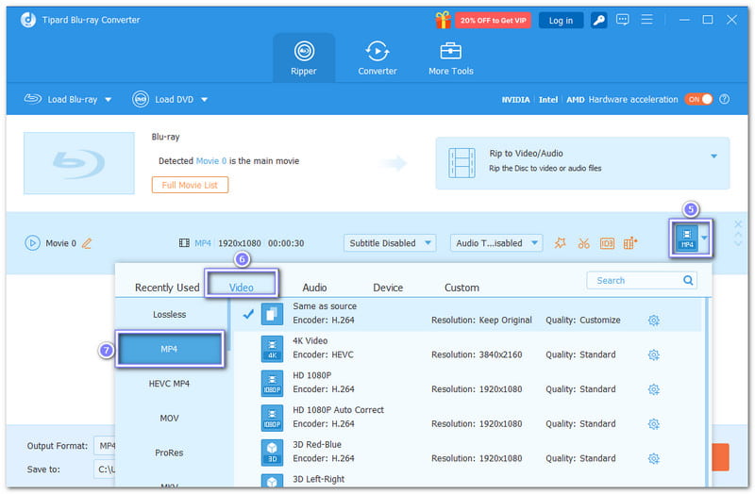Open the Converter tab
Screen dimensions: 755x494
377,58
